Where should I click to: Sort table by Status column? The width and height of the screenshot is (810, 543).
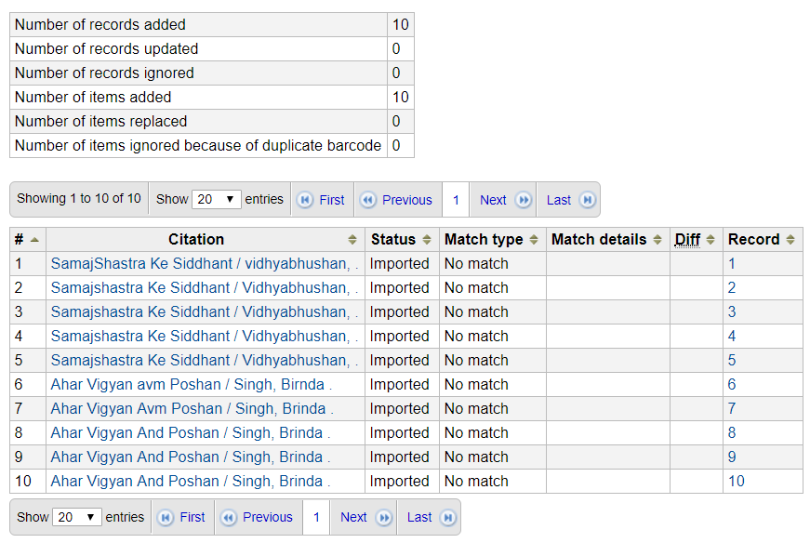(x=402, y=240)
